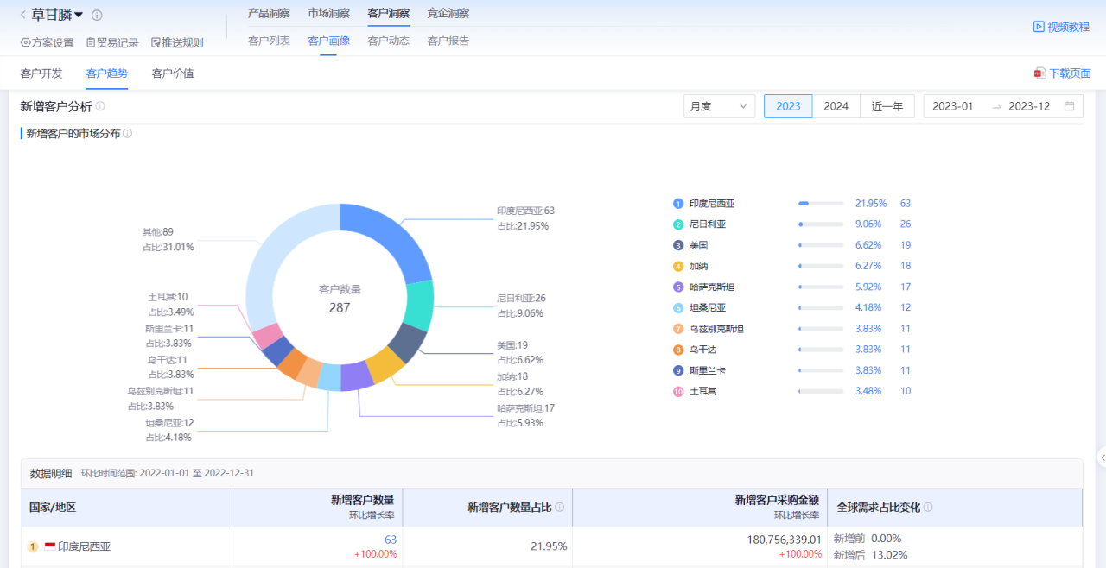Open 客户动态 sub-tab
This screenshot has width=1106, height=568.
pyautogui.click(x=388, y=41)
